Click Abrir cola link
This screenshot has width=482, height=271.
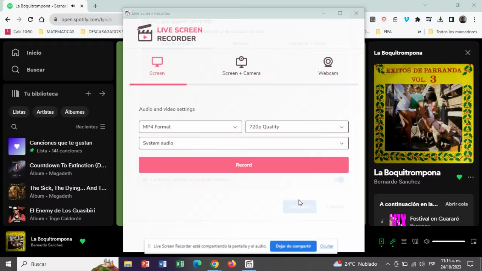coord(456,204)
